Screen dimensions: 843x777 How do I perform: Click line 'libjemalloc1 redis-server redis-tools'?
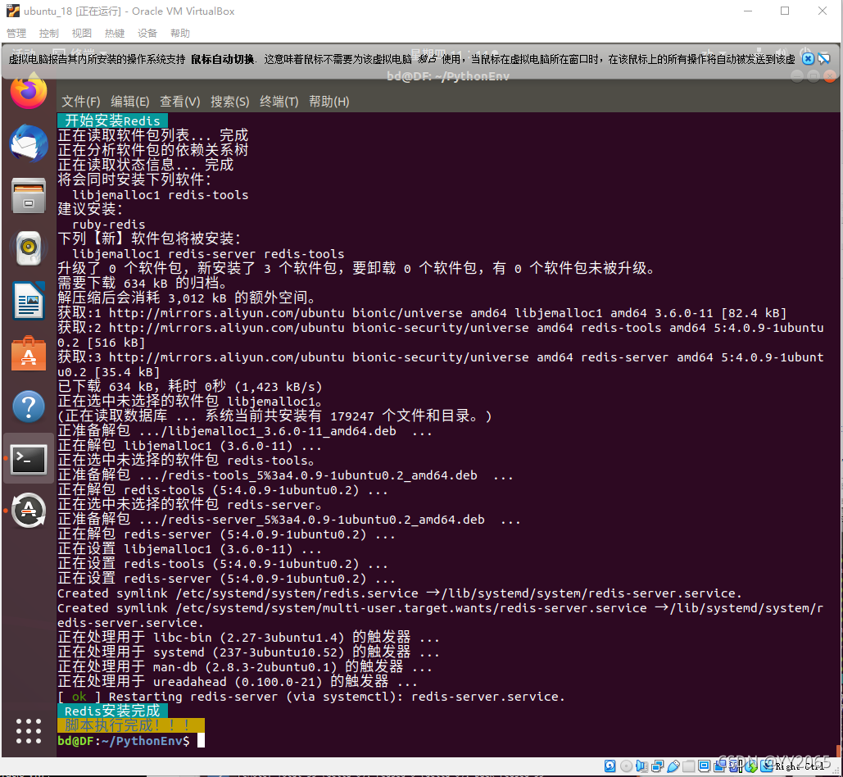click(x=208, y=254)
